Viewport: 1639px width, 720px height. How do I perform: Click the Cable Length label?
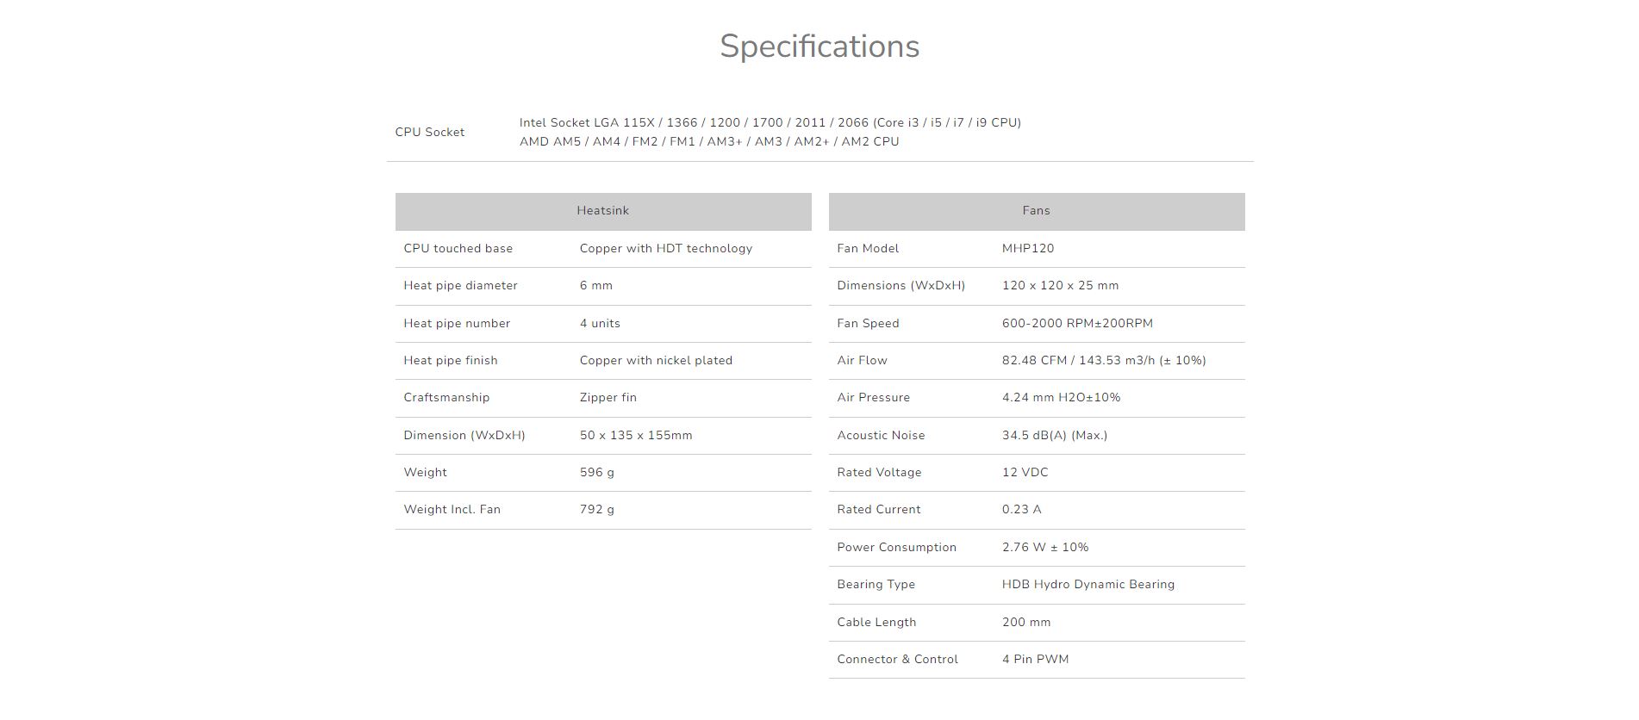tap(876, 623)
